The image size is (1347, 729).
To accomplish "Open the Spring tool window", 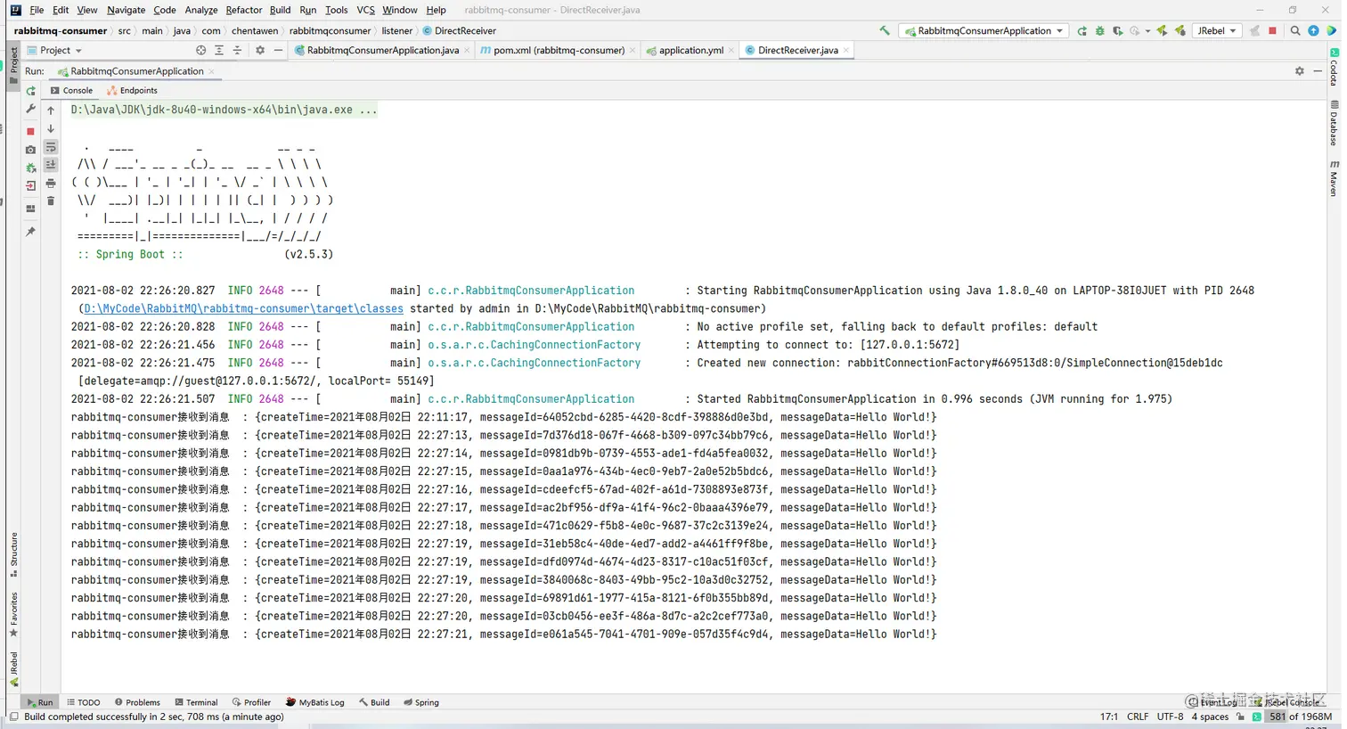I will point(421,702).
